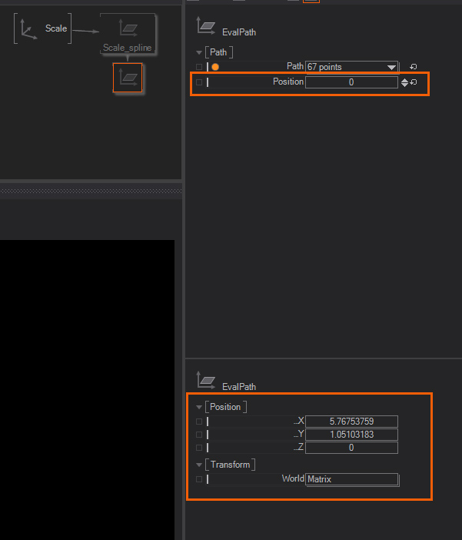Click the reset icon right of Path dropdown
The height and width of the screenshot is (540, 462).
pyautogui.click(x=414, y=67)
